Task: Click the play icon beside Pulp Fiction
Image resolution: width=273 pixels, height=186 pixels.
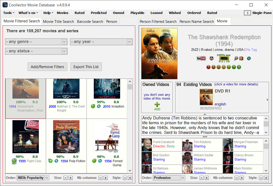Action: pyautogui.click(x=56, y=161)
